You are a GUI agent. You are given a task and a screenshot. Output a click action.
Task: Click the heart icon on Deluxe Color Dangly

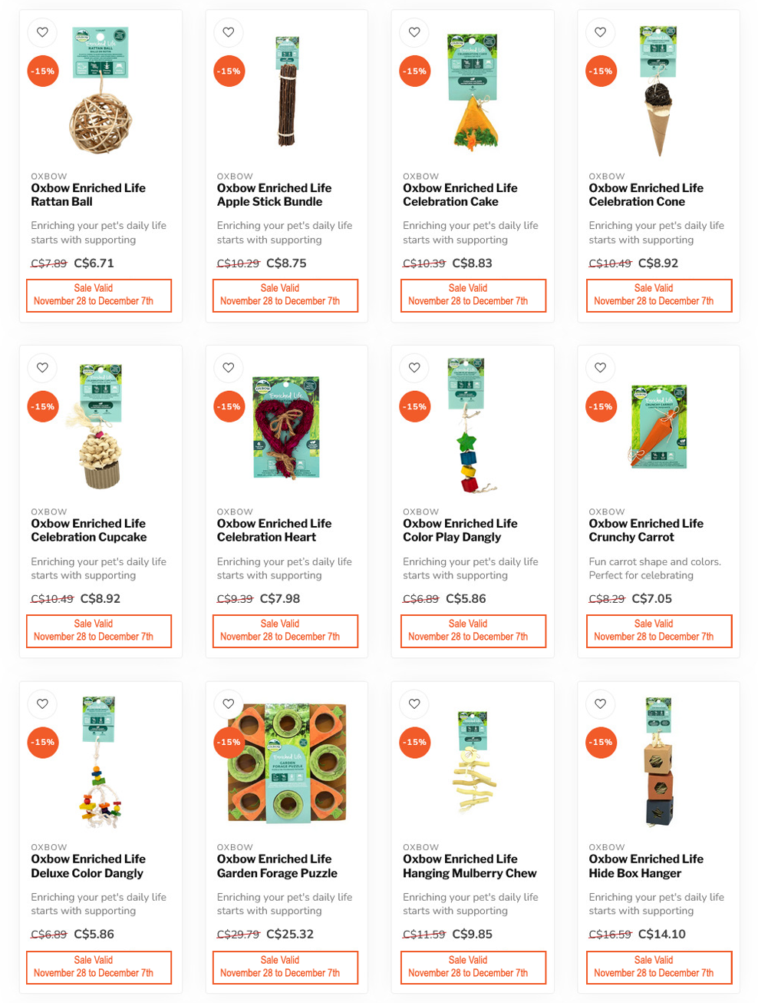(42, 703)
